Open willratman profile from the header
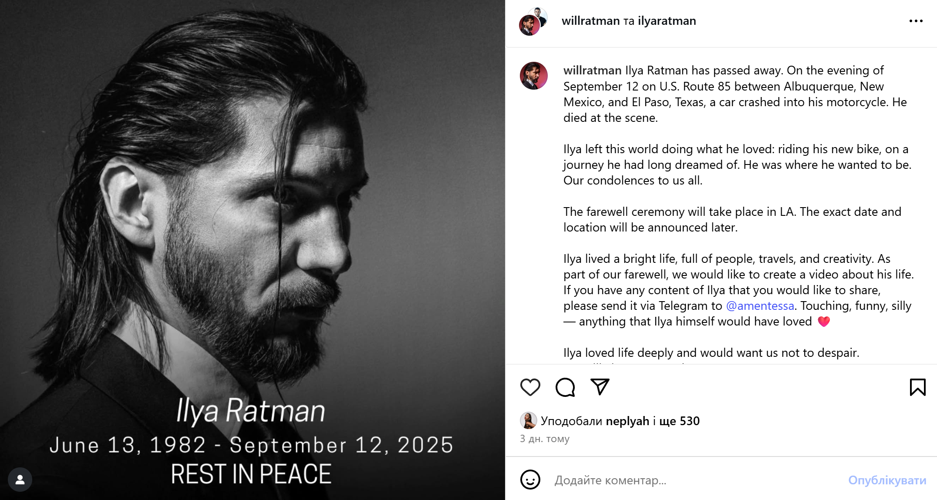The image size is (937, 500). click(590, 21)
